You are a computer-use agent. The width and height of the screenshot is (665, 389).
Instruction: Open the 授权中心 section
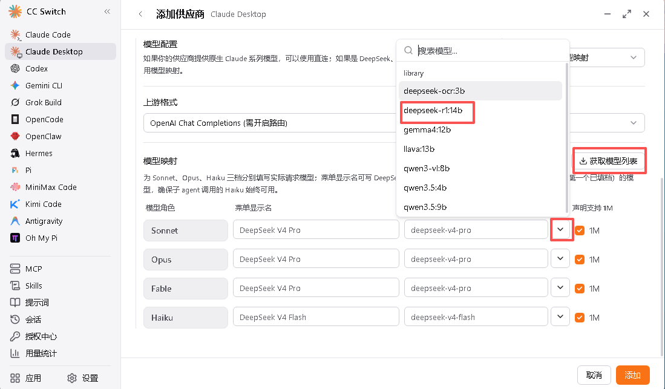click(61, 337)
